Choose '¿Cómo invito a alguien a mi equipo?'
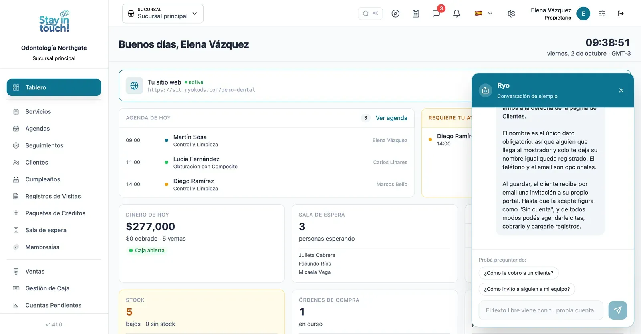The image size is (641, 334). tap(527, 289)
